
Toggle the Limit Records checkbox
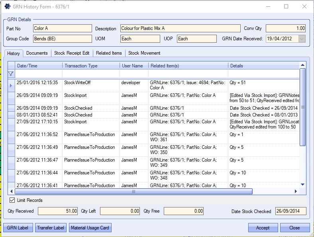coord(12,200)
